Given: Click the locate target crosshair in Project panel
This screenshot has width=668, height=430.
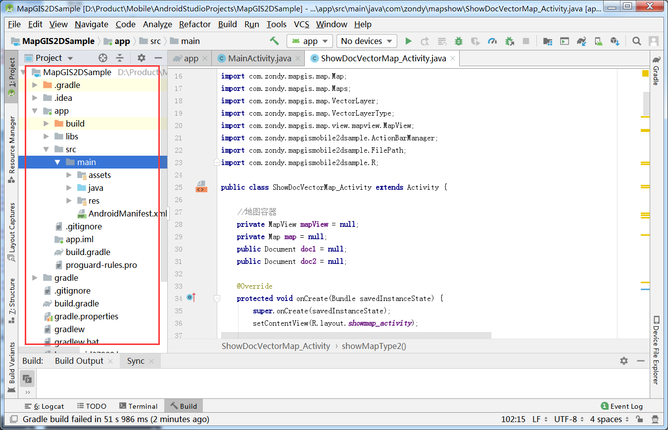Looking at the screenshot, I should (103, 58).
